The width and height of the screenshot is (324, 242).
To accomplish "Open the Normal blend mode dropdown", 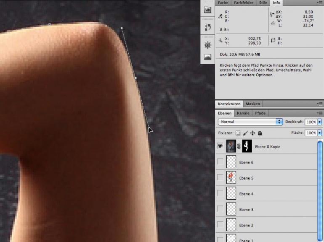I will (250, 122).
